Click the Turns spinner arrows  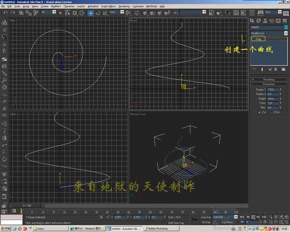click(x=281, y=103)
